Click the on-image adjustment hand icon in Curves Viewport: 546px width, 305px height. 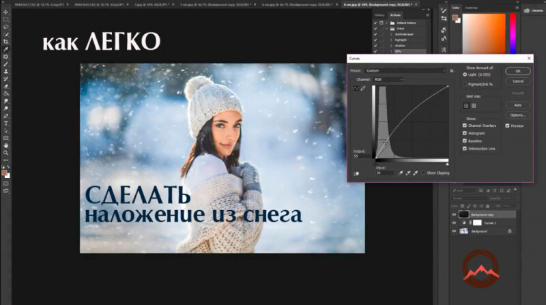coord(356,173)
